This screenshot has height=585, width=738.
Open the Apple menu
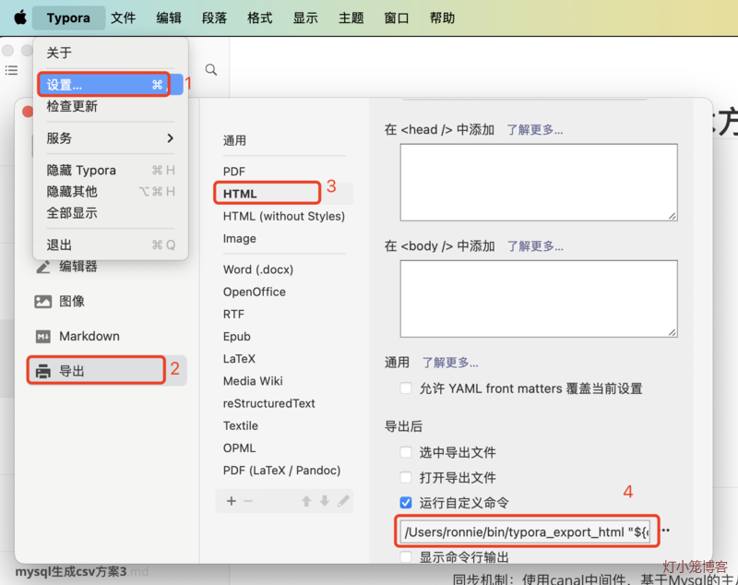[20, 18]
